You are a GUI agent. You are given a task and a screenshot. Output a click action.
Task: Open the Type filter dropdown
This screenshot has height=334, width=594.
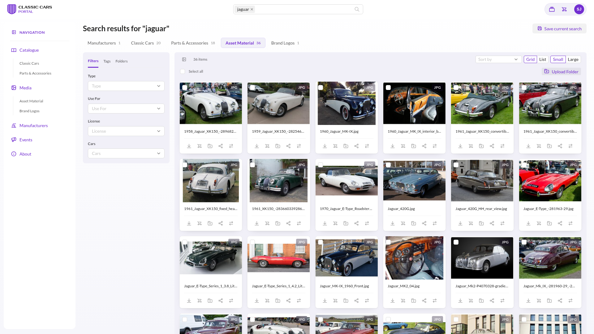pyautogui.click(x=126, y=86)
